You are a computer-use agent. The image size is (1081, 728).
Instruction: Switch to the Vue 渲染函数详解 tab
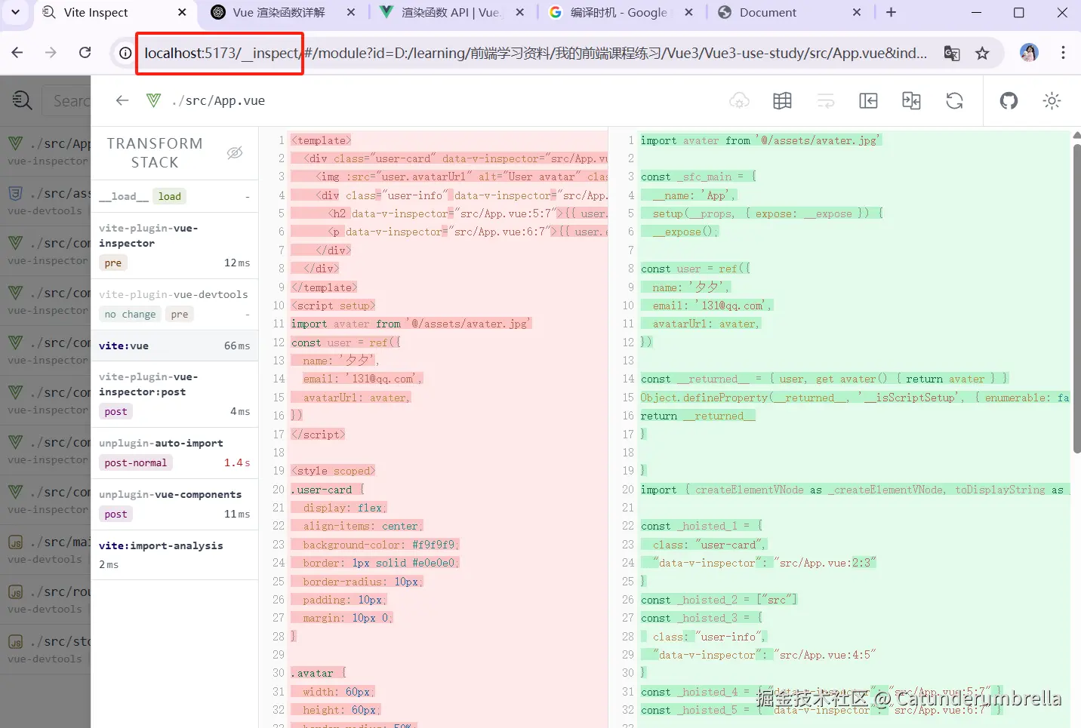click(282, 12)
